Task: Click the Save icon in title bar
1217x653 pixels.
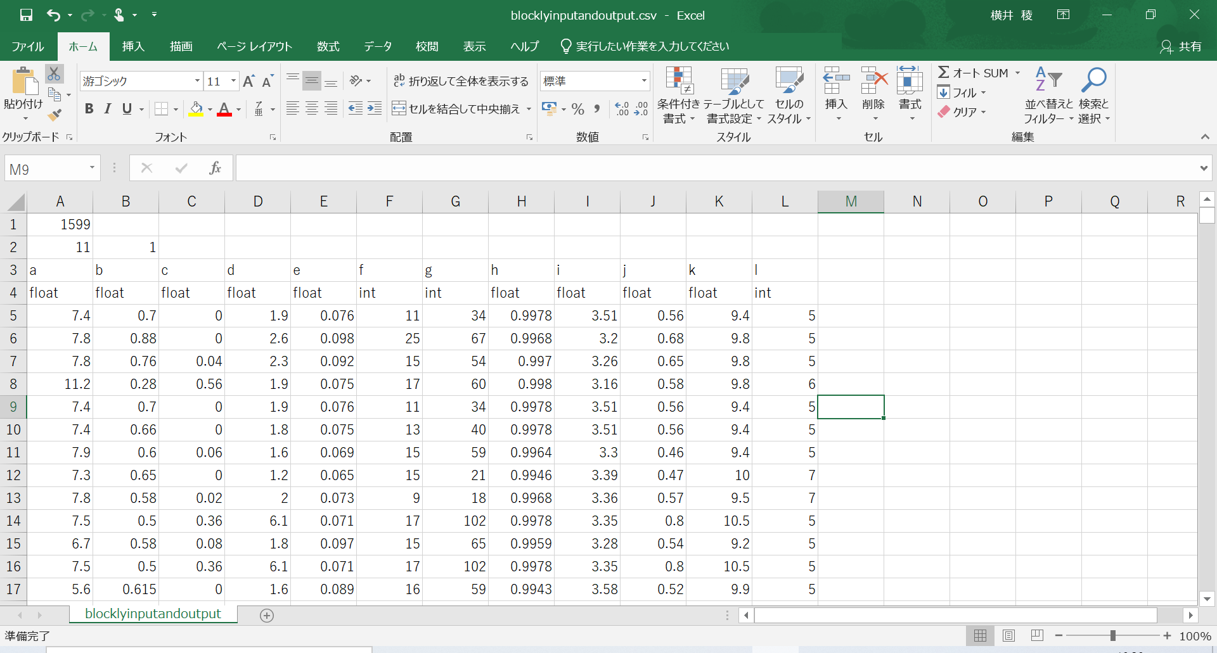Action: 26,15
